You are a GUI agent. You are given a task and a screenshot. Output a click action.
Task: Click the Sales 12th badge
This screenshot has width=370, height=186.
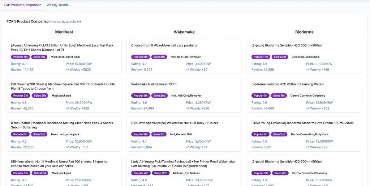pyautogui.click(x=161, y=173)
